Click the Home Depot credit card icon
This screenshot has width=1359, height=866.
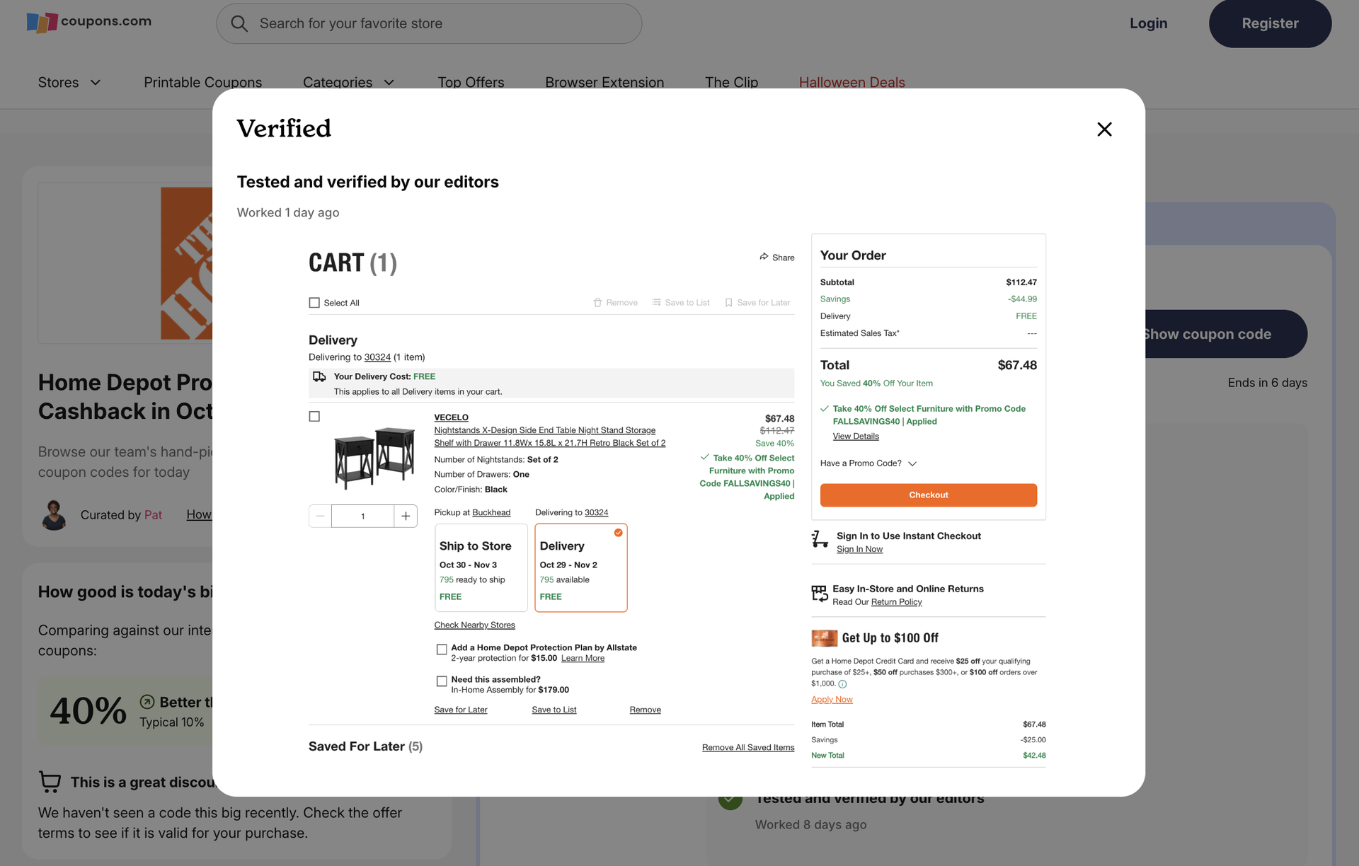[824, 638]
